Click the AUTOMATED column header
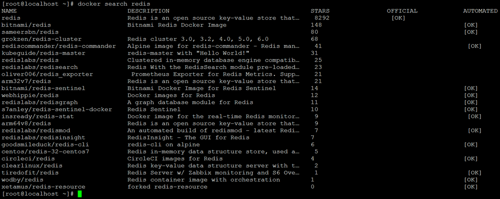500x199 pixels. click(480, 11)
